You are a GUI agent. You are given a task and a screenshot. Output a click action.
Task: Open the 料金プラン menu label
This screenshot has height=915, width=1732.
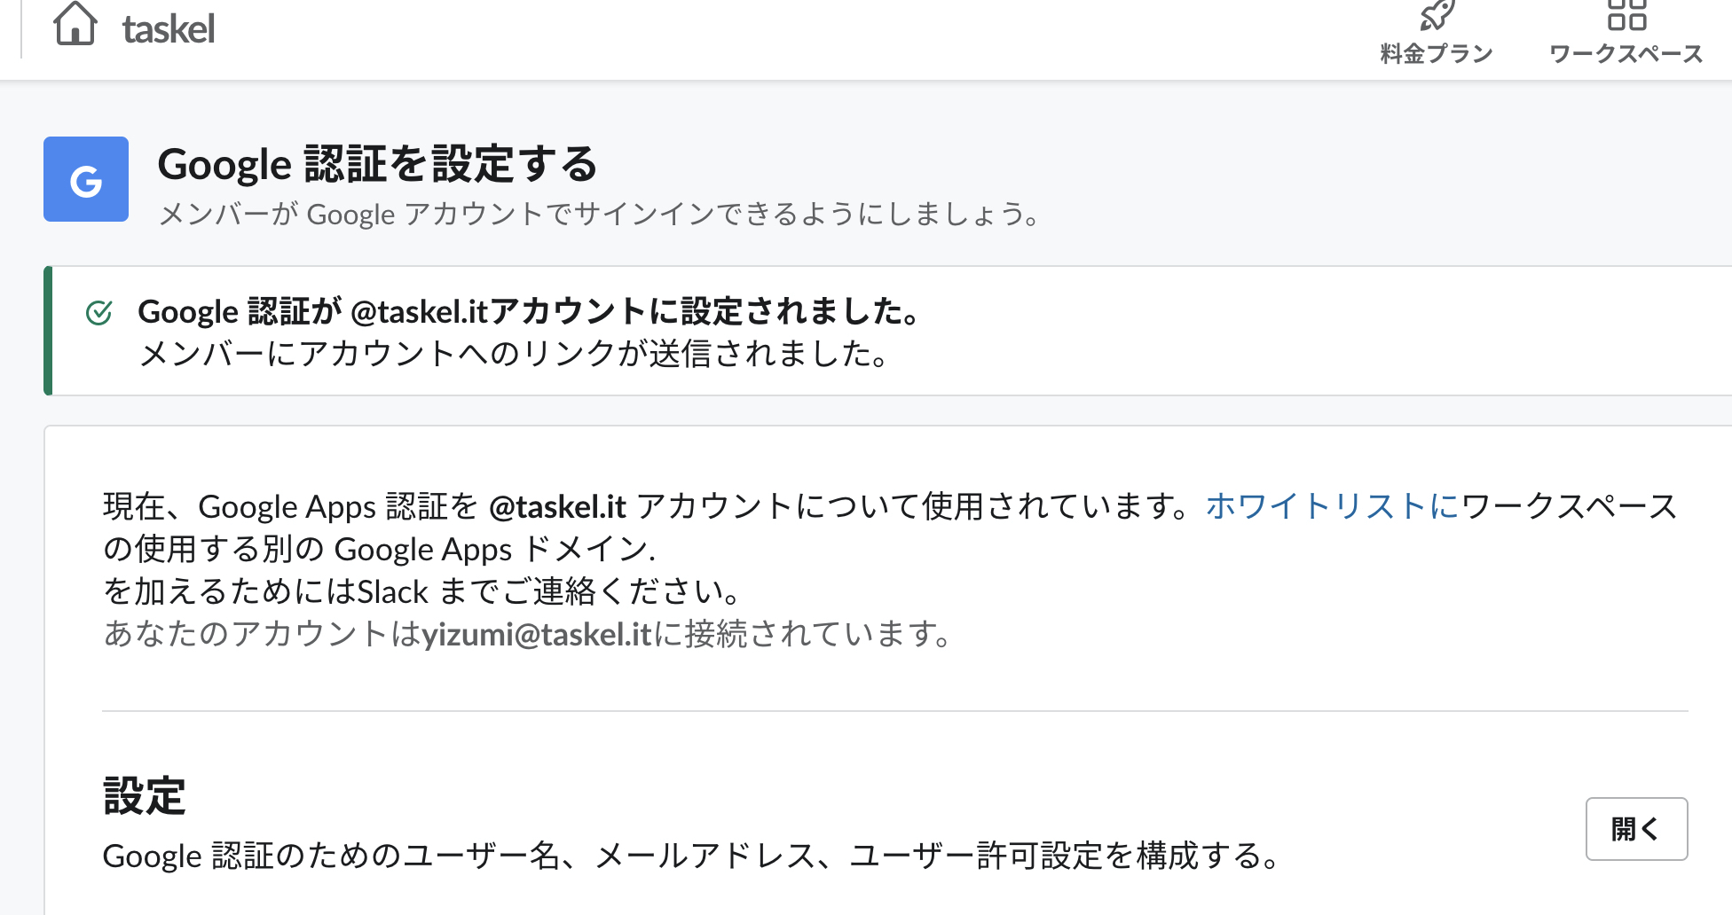(1437, 53)
